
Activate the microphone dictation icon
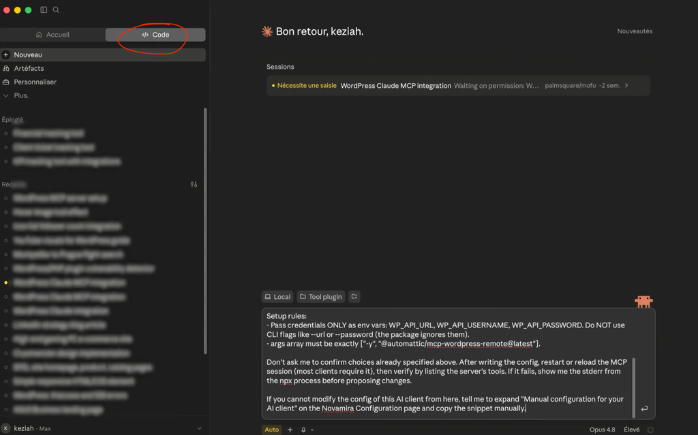[303, 430]
